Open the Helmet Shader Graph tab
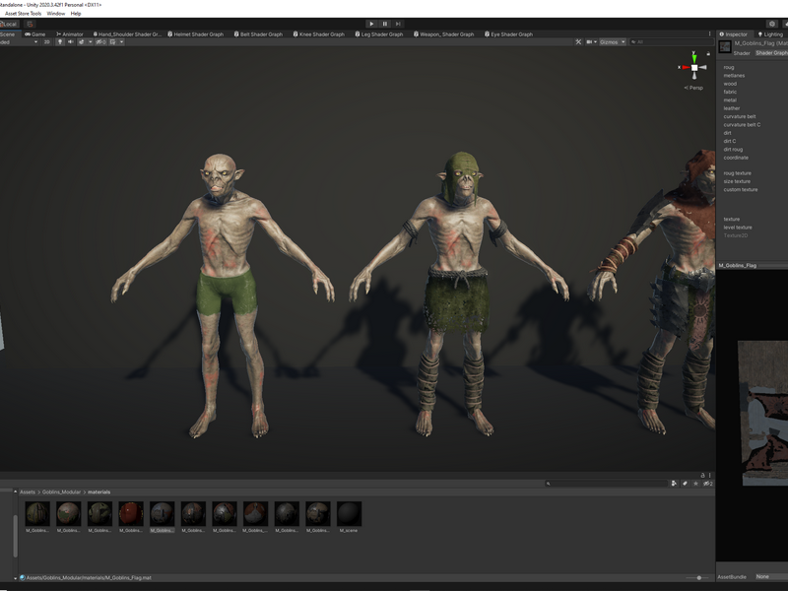Screen dimensions: 788x591 [x=195, y=34]
